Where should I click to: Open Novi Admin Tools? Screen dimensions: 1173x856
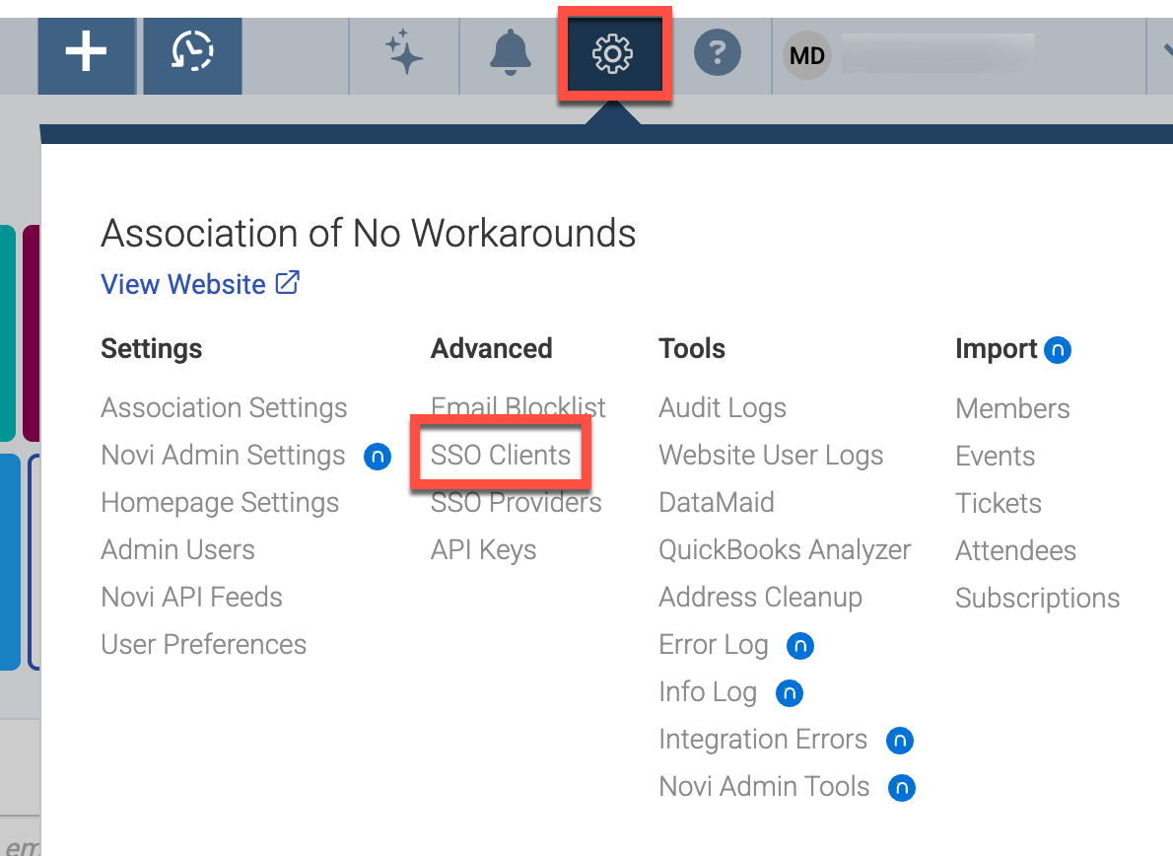point(764,786)
